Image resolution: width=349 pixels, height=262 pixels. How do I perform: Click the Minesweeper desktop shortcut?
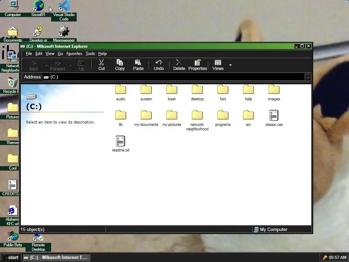64,34
